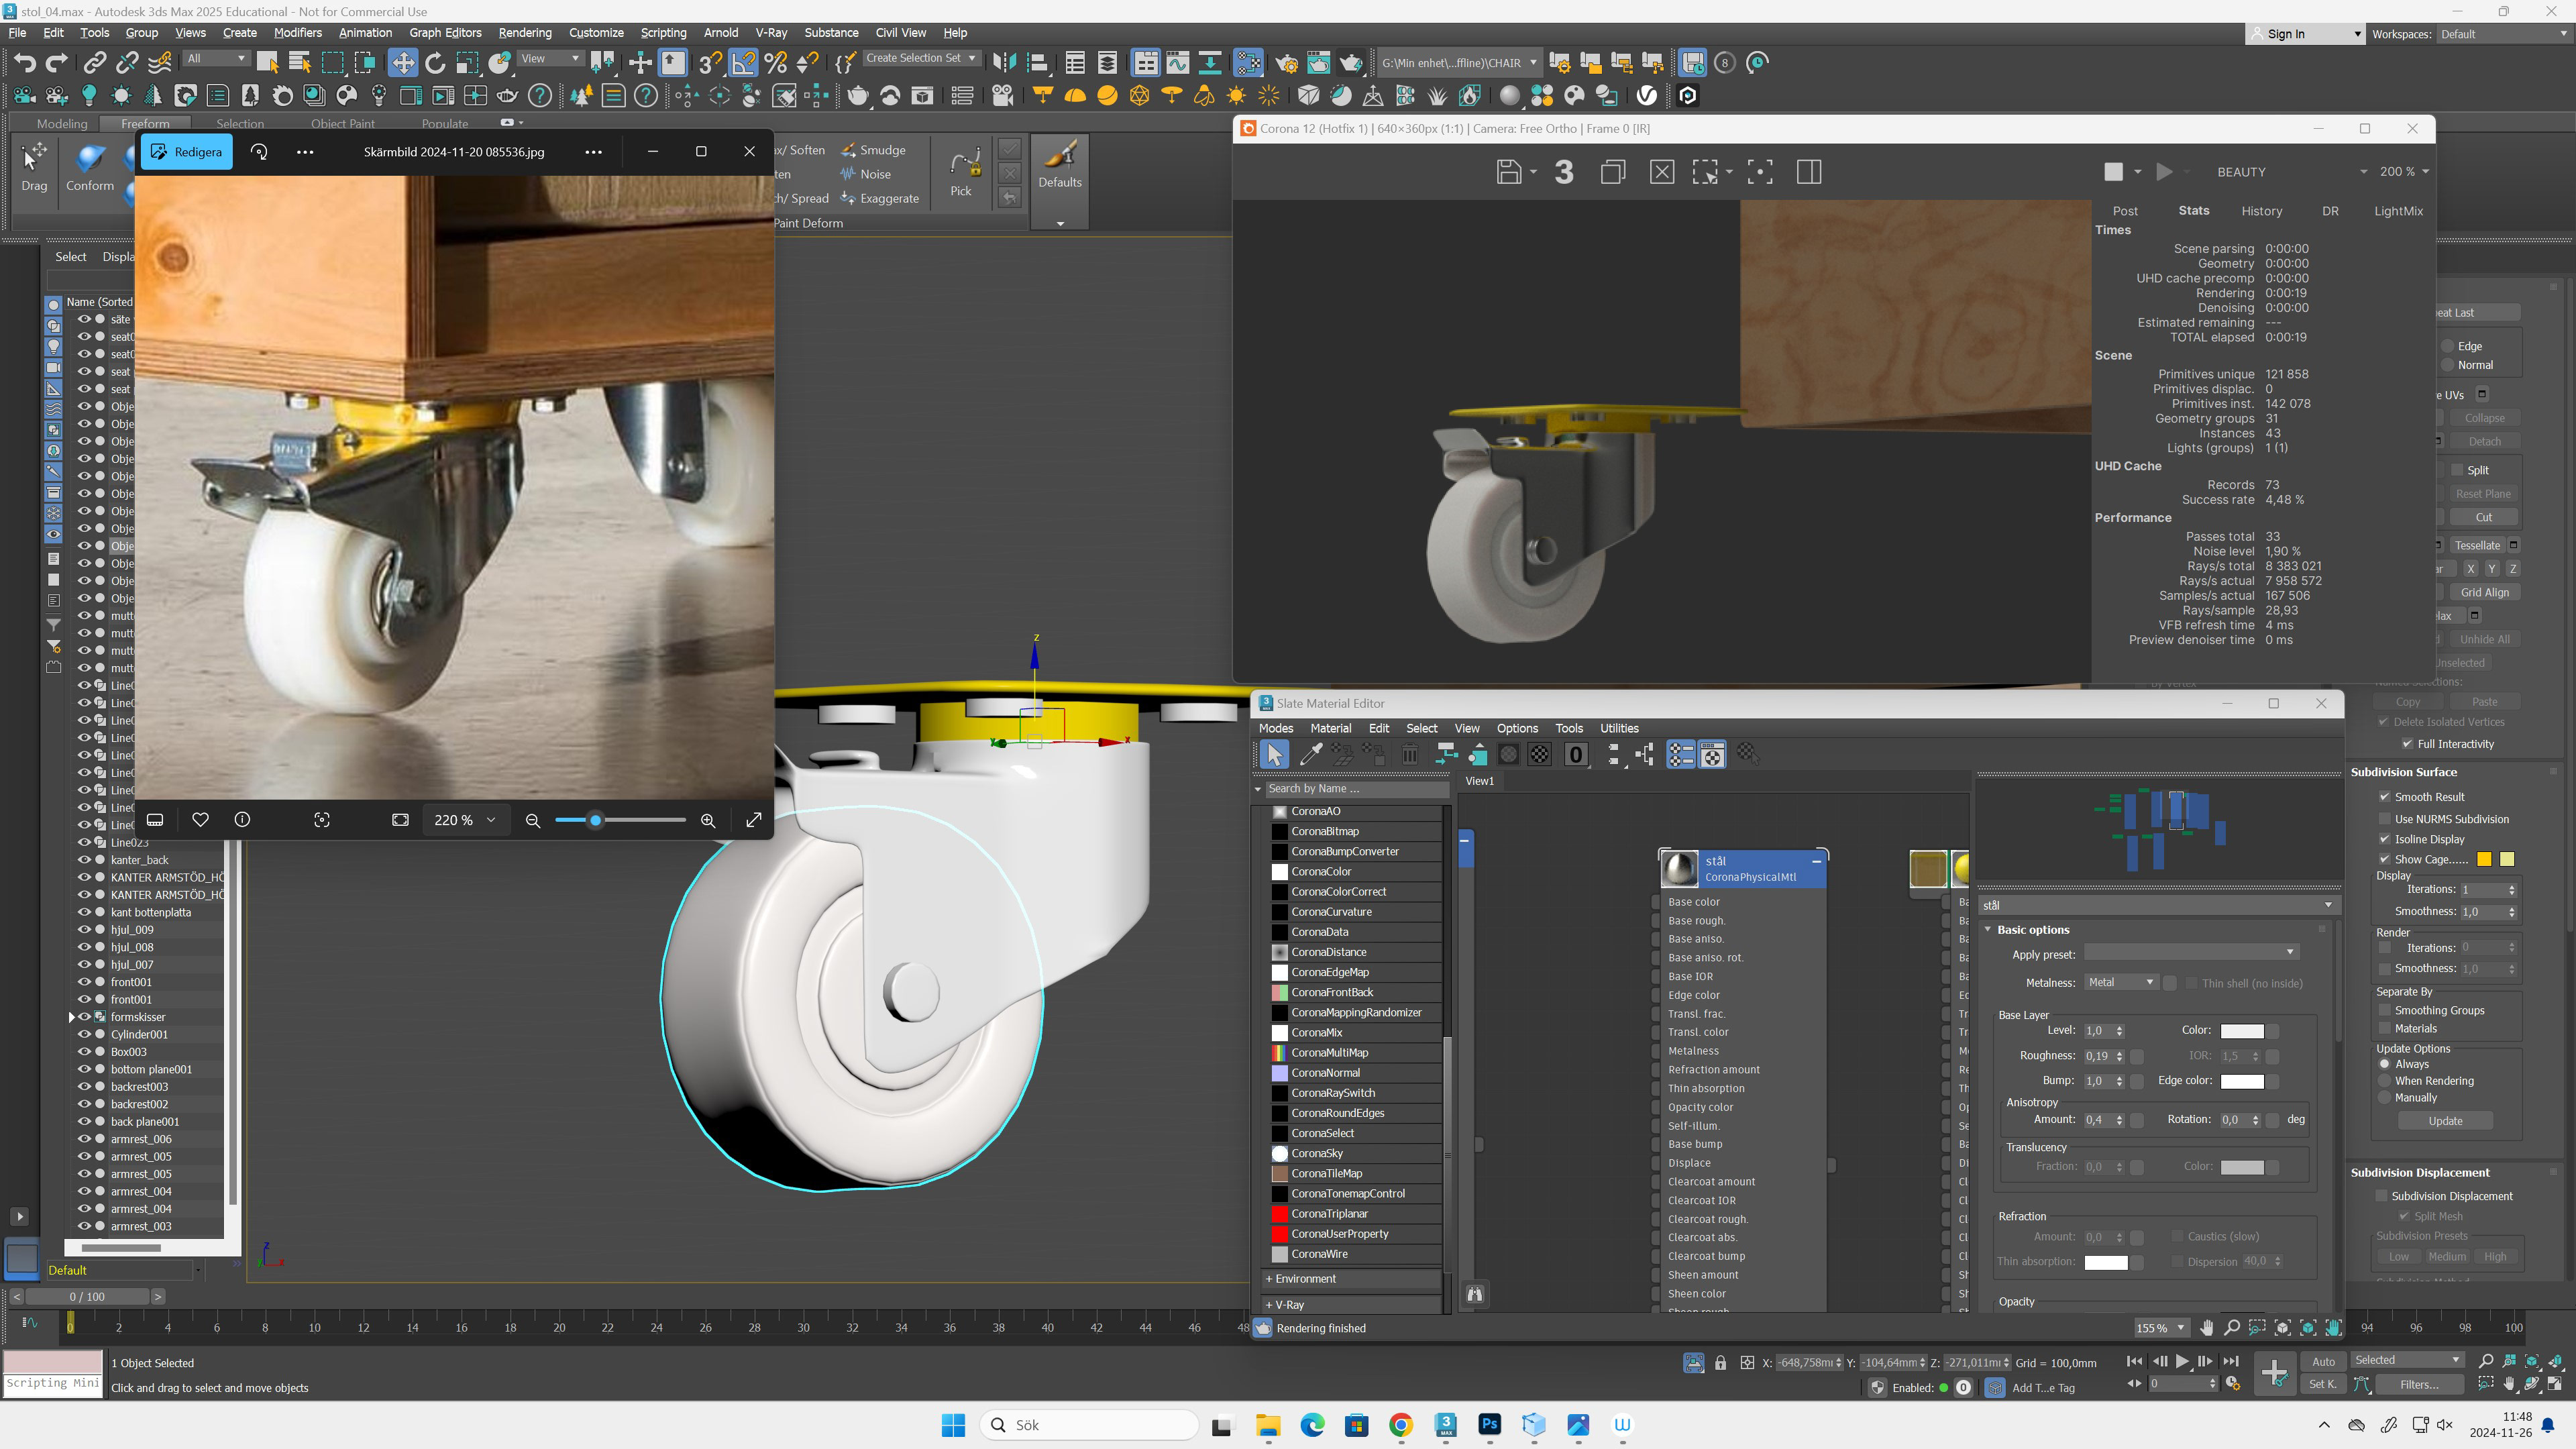Image resolution: width=2576 pixels, height=1449 pixels.
Task: Click the image info icon in photo viewer
Action: point(242,820)
